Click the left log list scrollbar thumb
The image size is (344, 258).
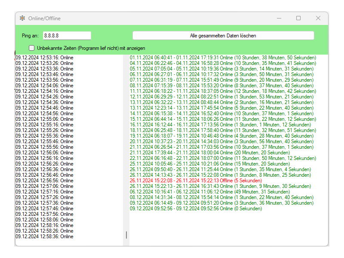[x=126, y=235]
